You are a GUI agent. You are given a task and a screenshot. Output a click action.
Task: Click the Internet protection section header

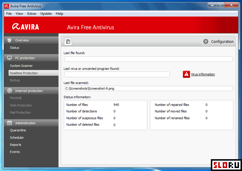coord(31,91)
